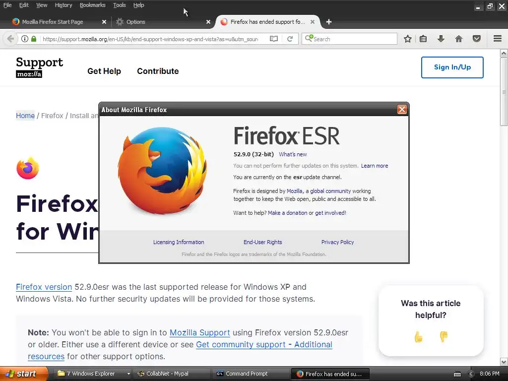Open the View menu

pyautogui.click(x=42, y=5)
